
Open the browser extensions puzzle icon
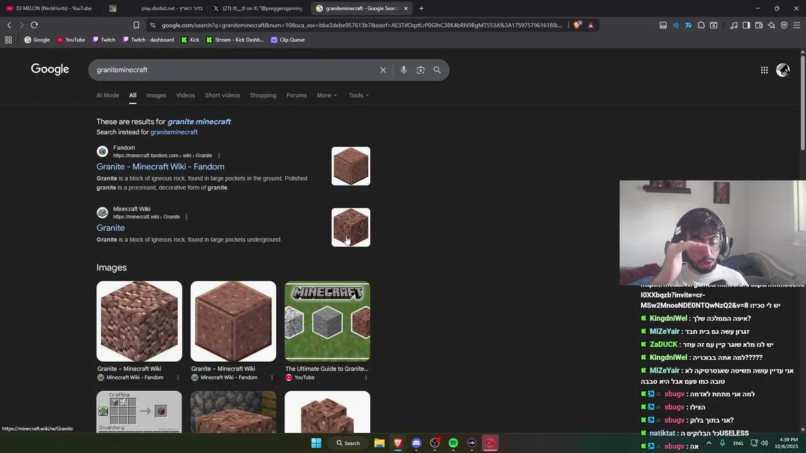(x=701, y=25)
